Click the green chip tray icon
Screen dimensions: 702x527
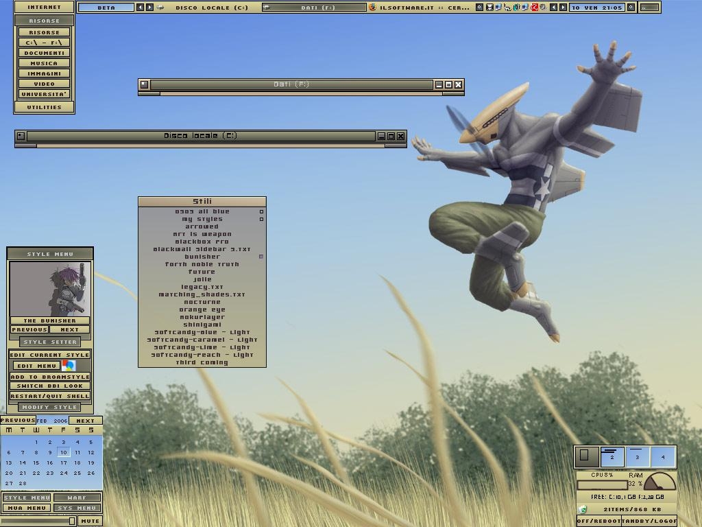516,7
